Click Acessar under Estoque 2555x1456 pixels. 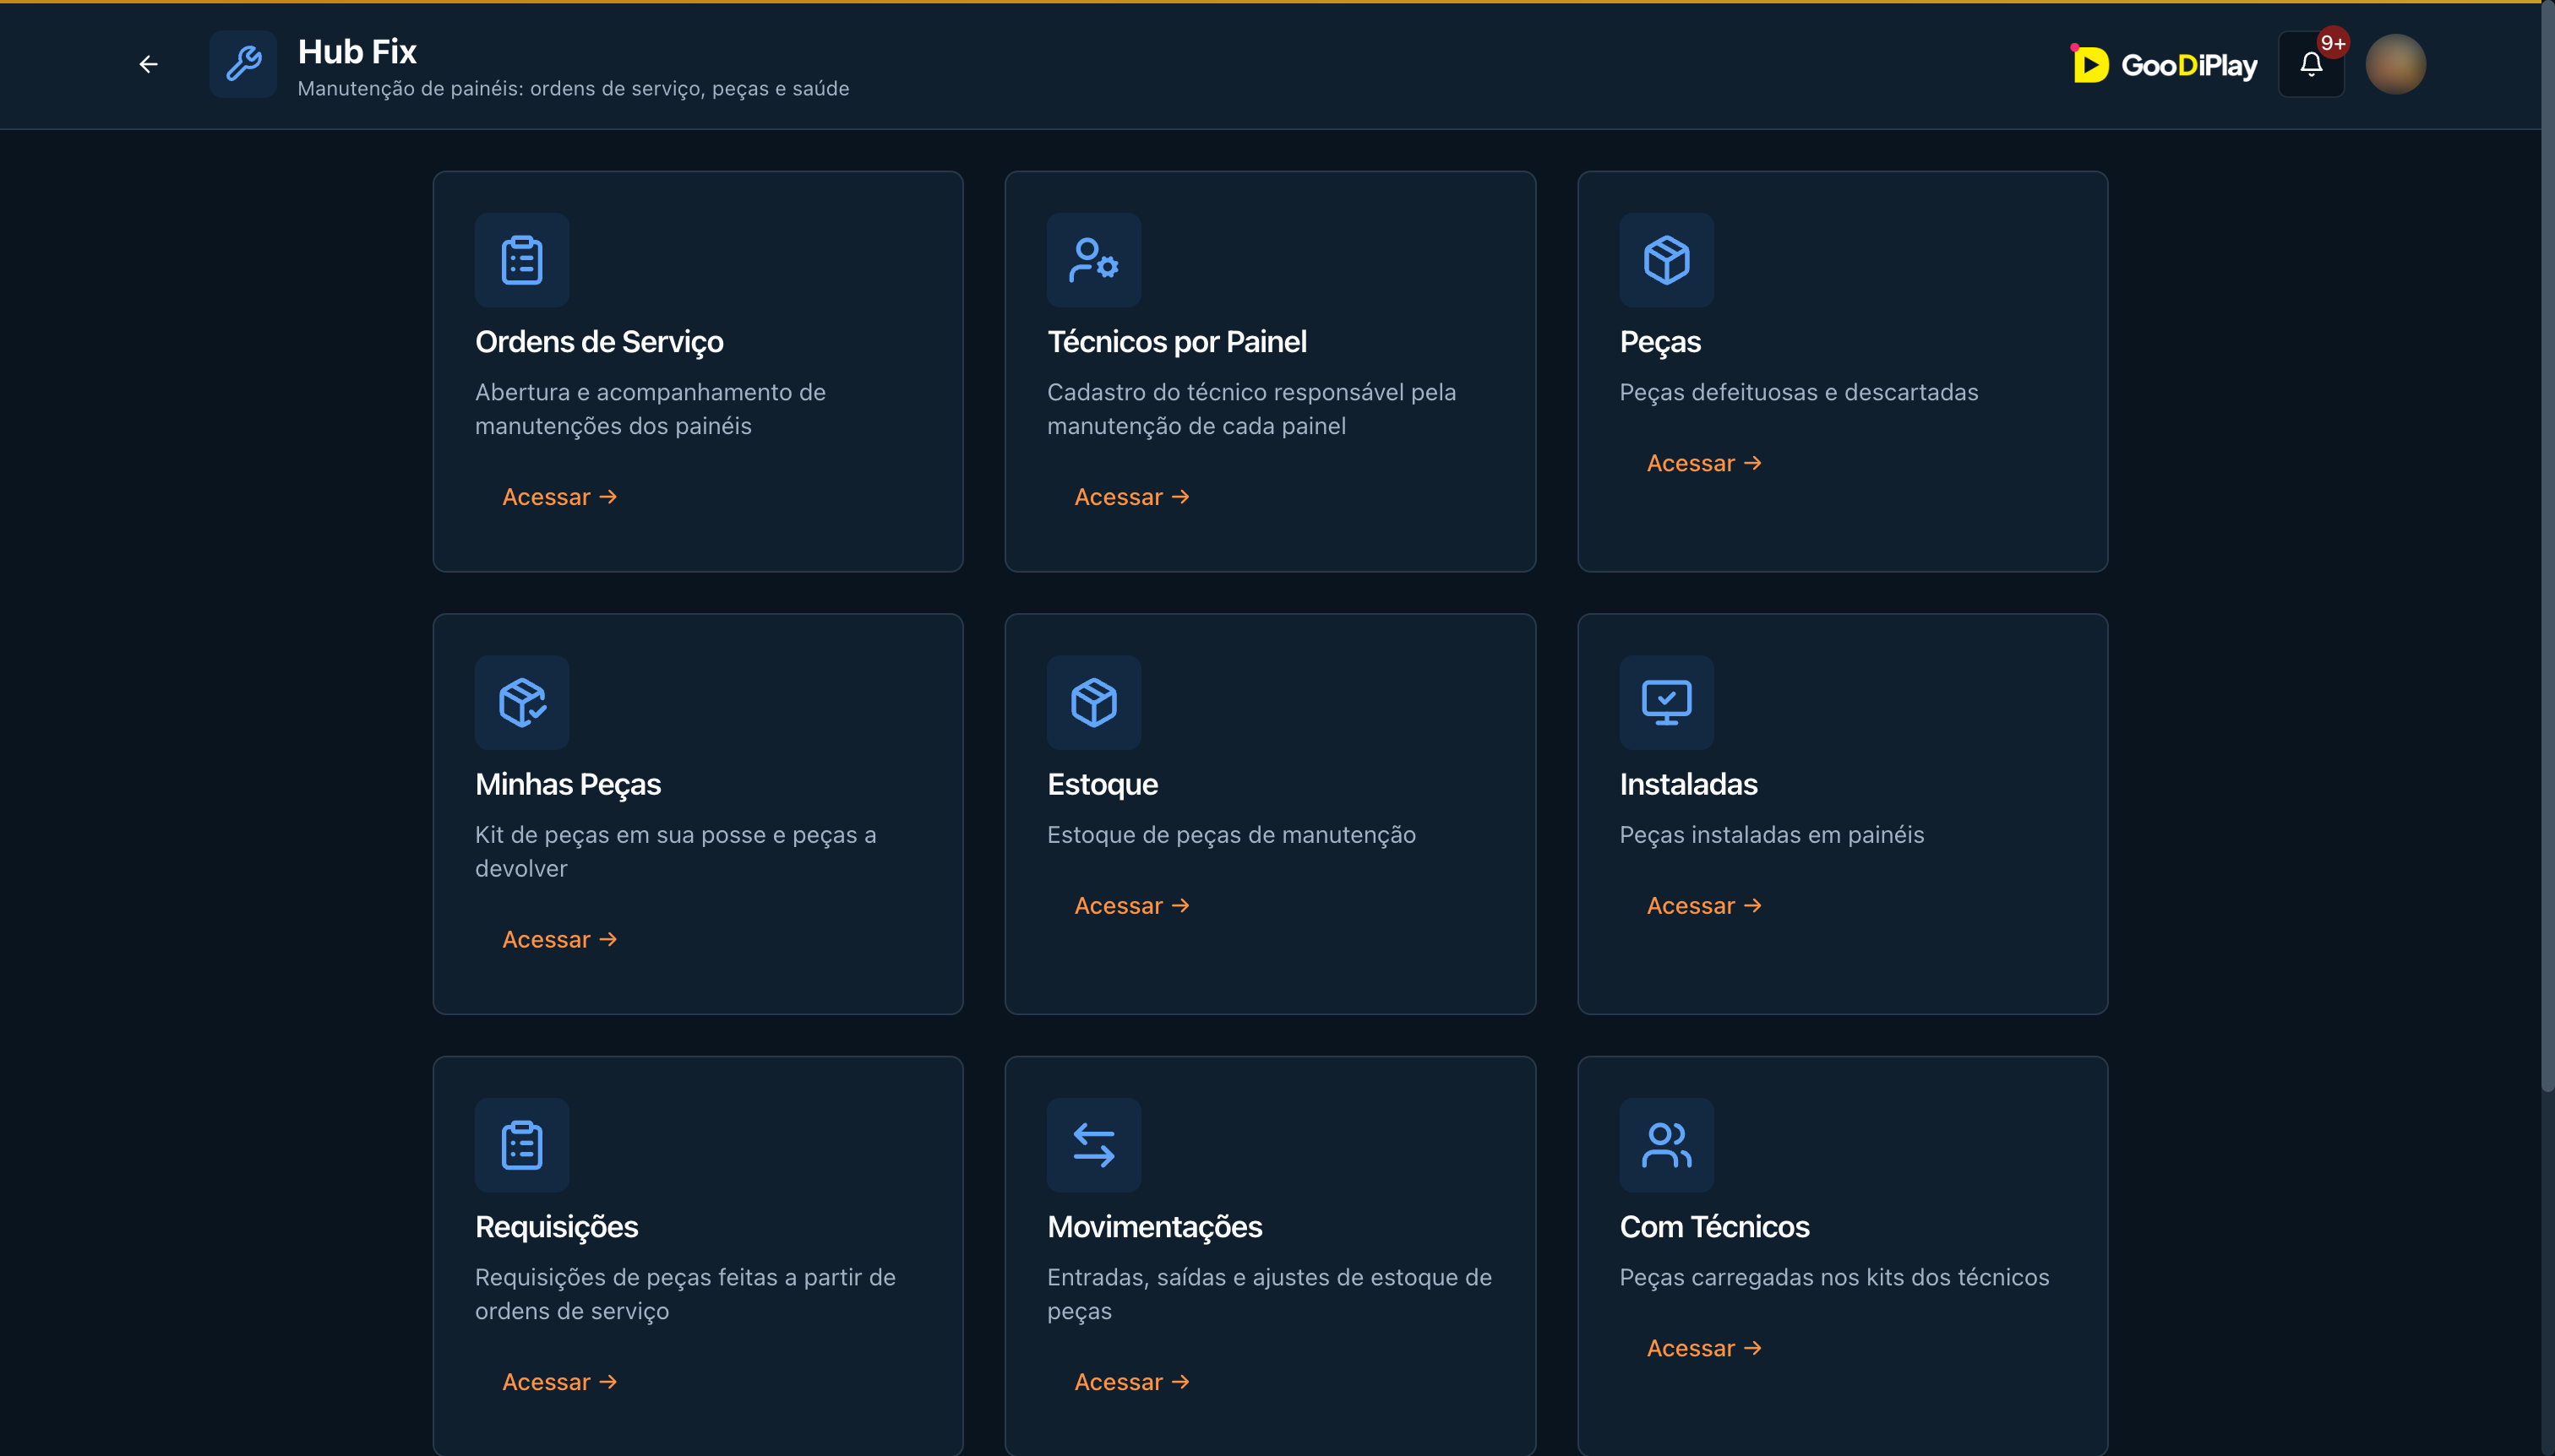point(1131,905)
